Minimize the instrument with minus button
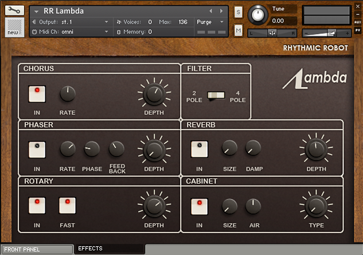 358,14
